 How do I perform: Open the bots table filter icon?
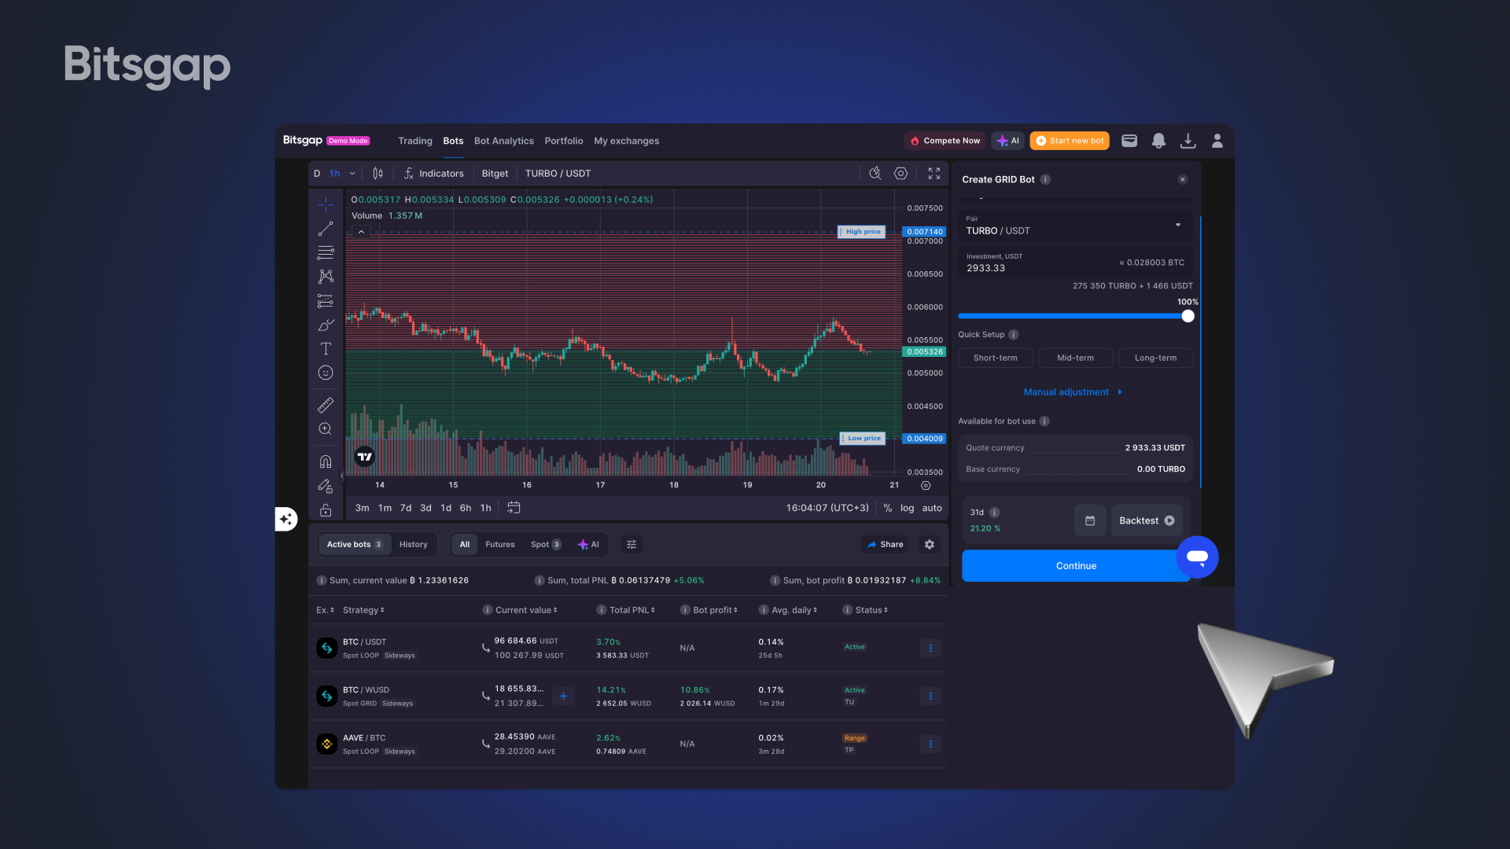pos(632,544)
